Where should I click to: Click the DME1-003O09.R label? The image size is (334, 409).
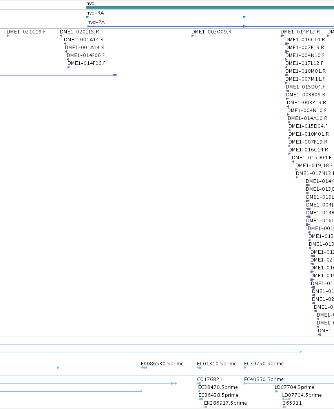pyautogui.click(x=212, y=31)
